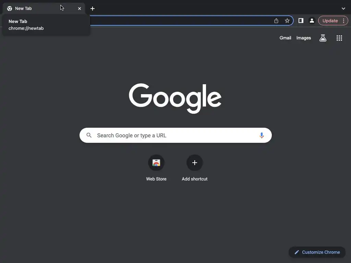
Task: Click the share page icon
Action: 276,21
